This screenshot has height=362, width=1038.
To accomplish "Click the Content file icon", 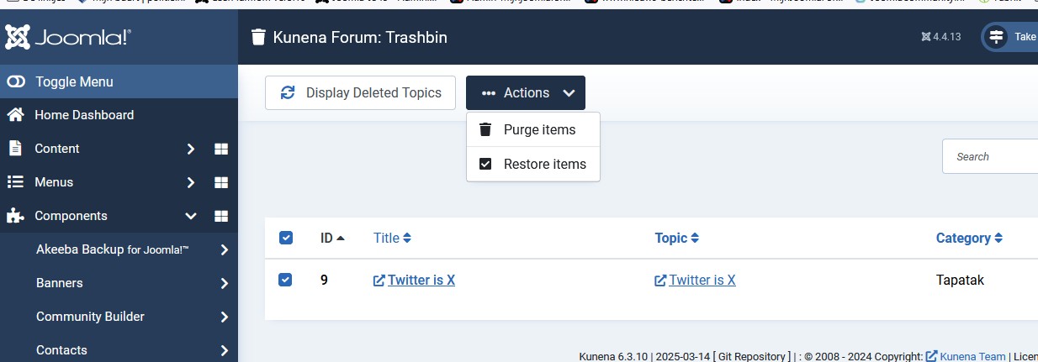I will coord(15,149).
